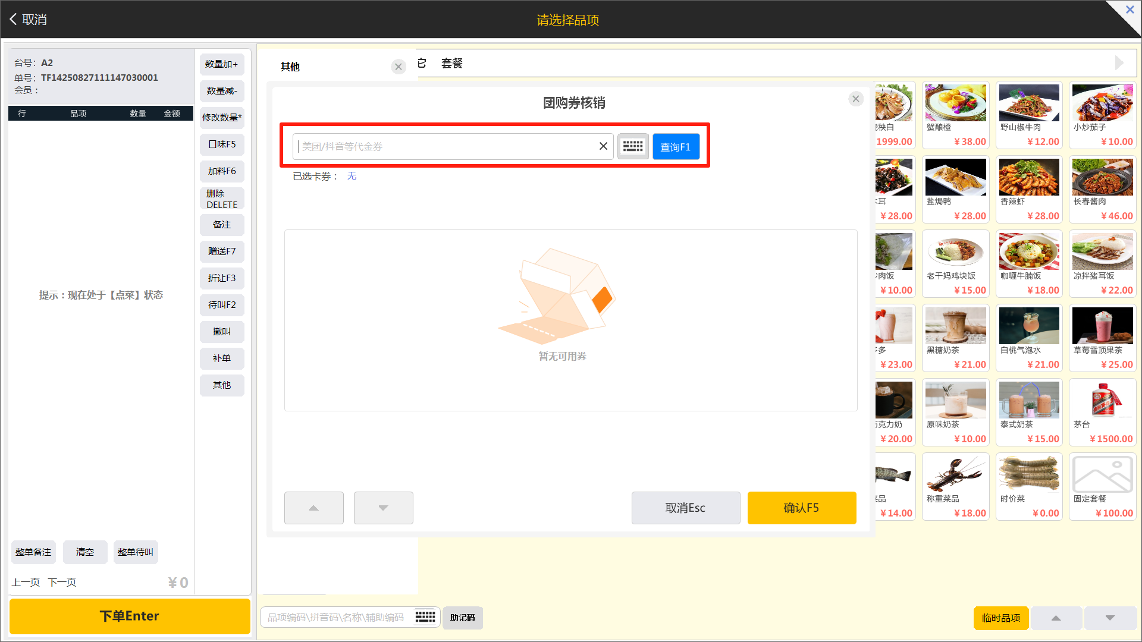Image resolution: width=1142 pixels, height=642 pixels.
Task: Click the 取消Esc cancel button
Action: [685, 508]
